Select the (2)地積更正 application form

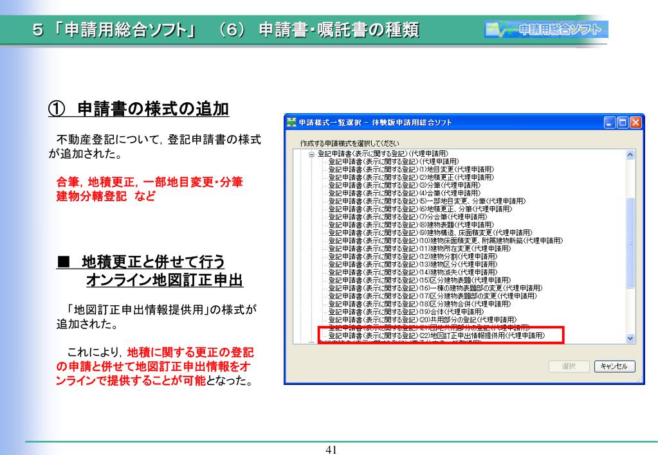coord(411,177)
